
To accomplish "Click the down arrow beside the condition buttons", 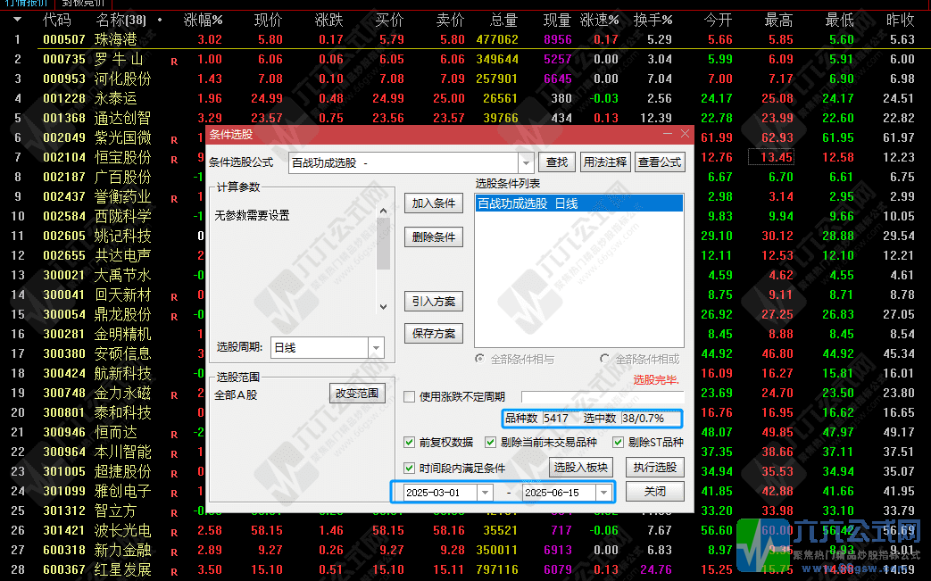I will pos(384,307).
